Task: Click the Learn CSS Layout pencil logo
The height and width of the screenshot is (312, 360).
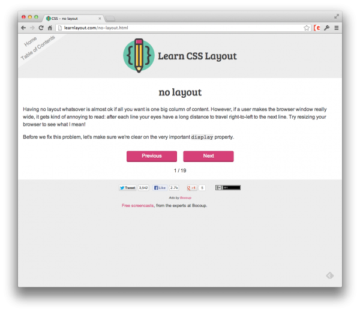Action: [139, 56]
